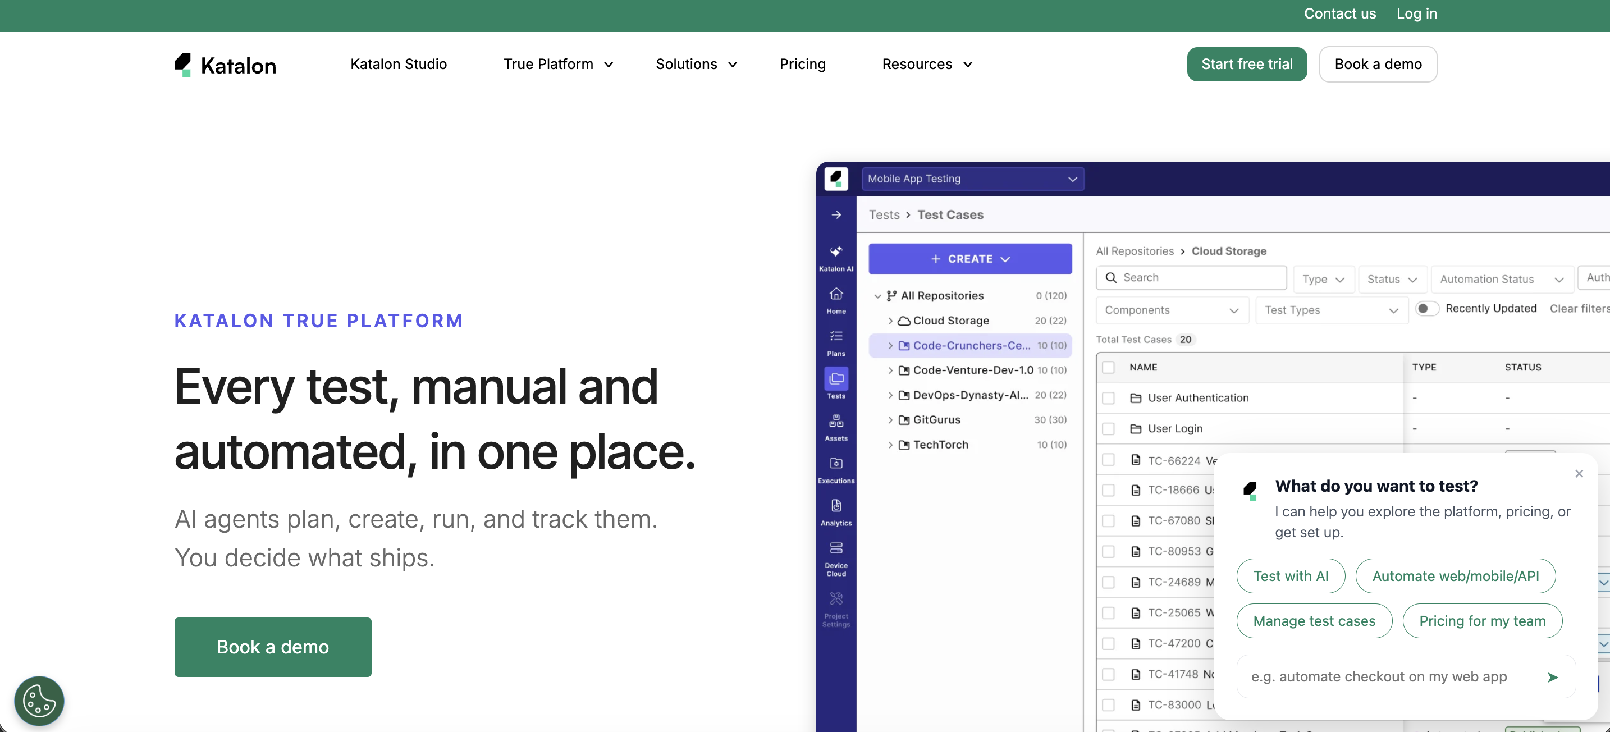This screenshot has width=1610, height=732.
Task: Open Katalon AI in the sidebar
Action: pyautogui.click(x=836, y=258)
